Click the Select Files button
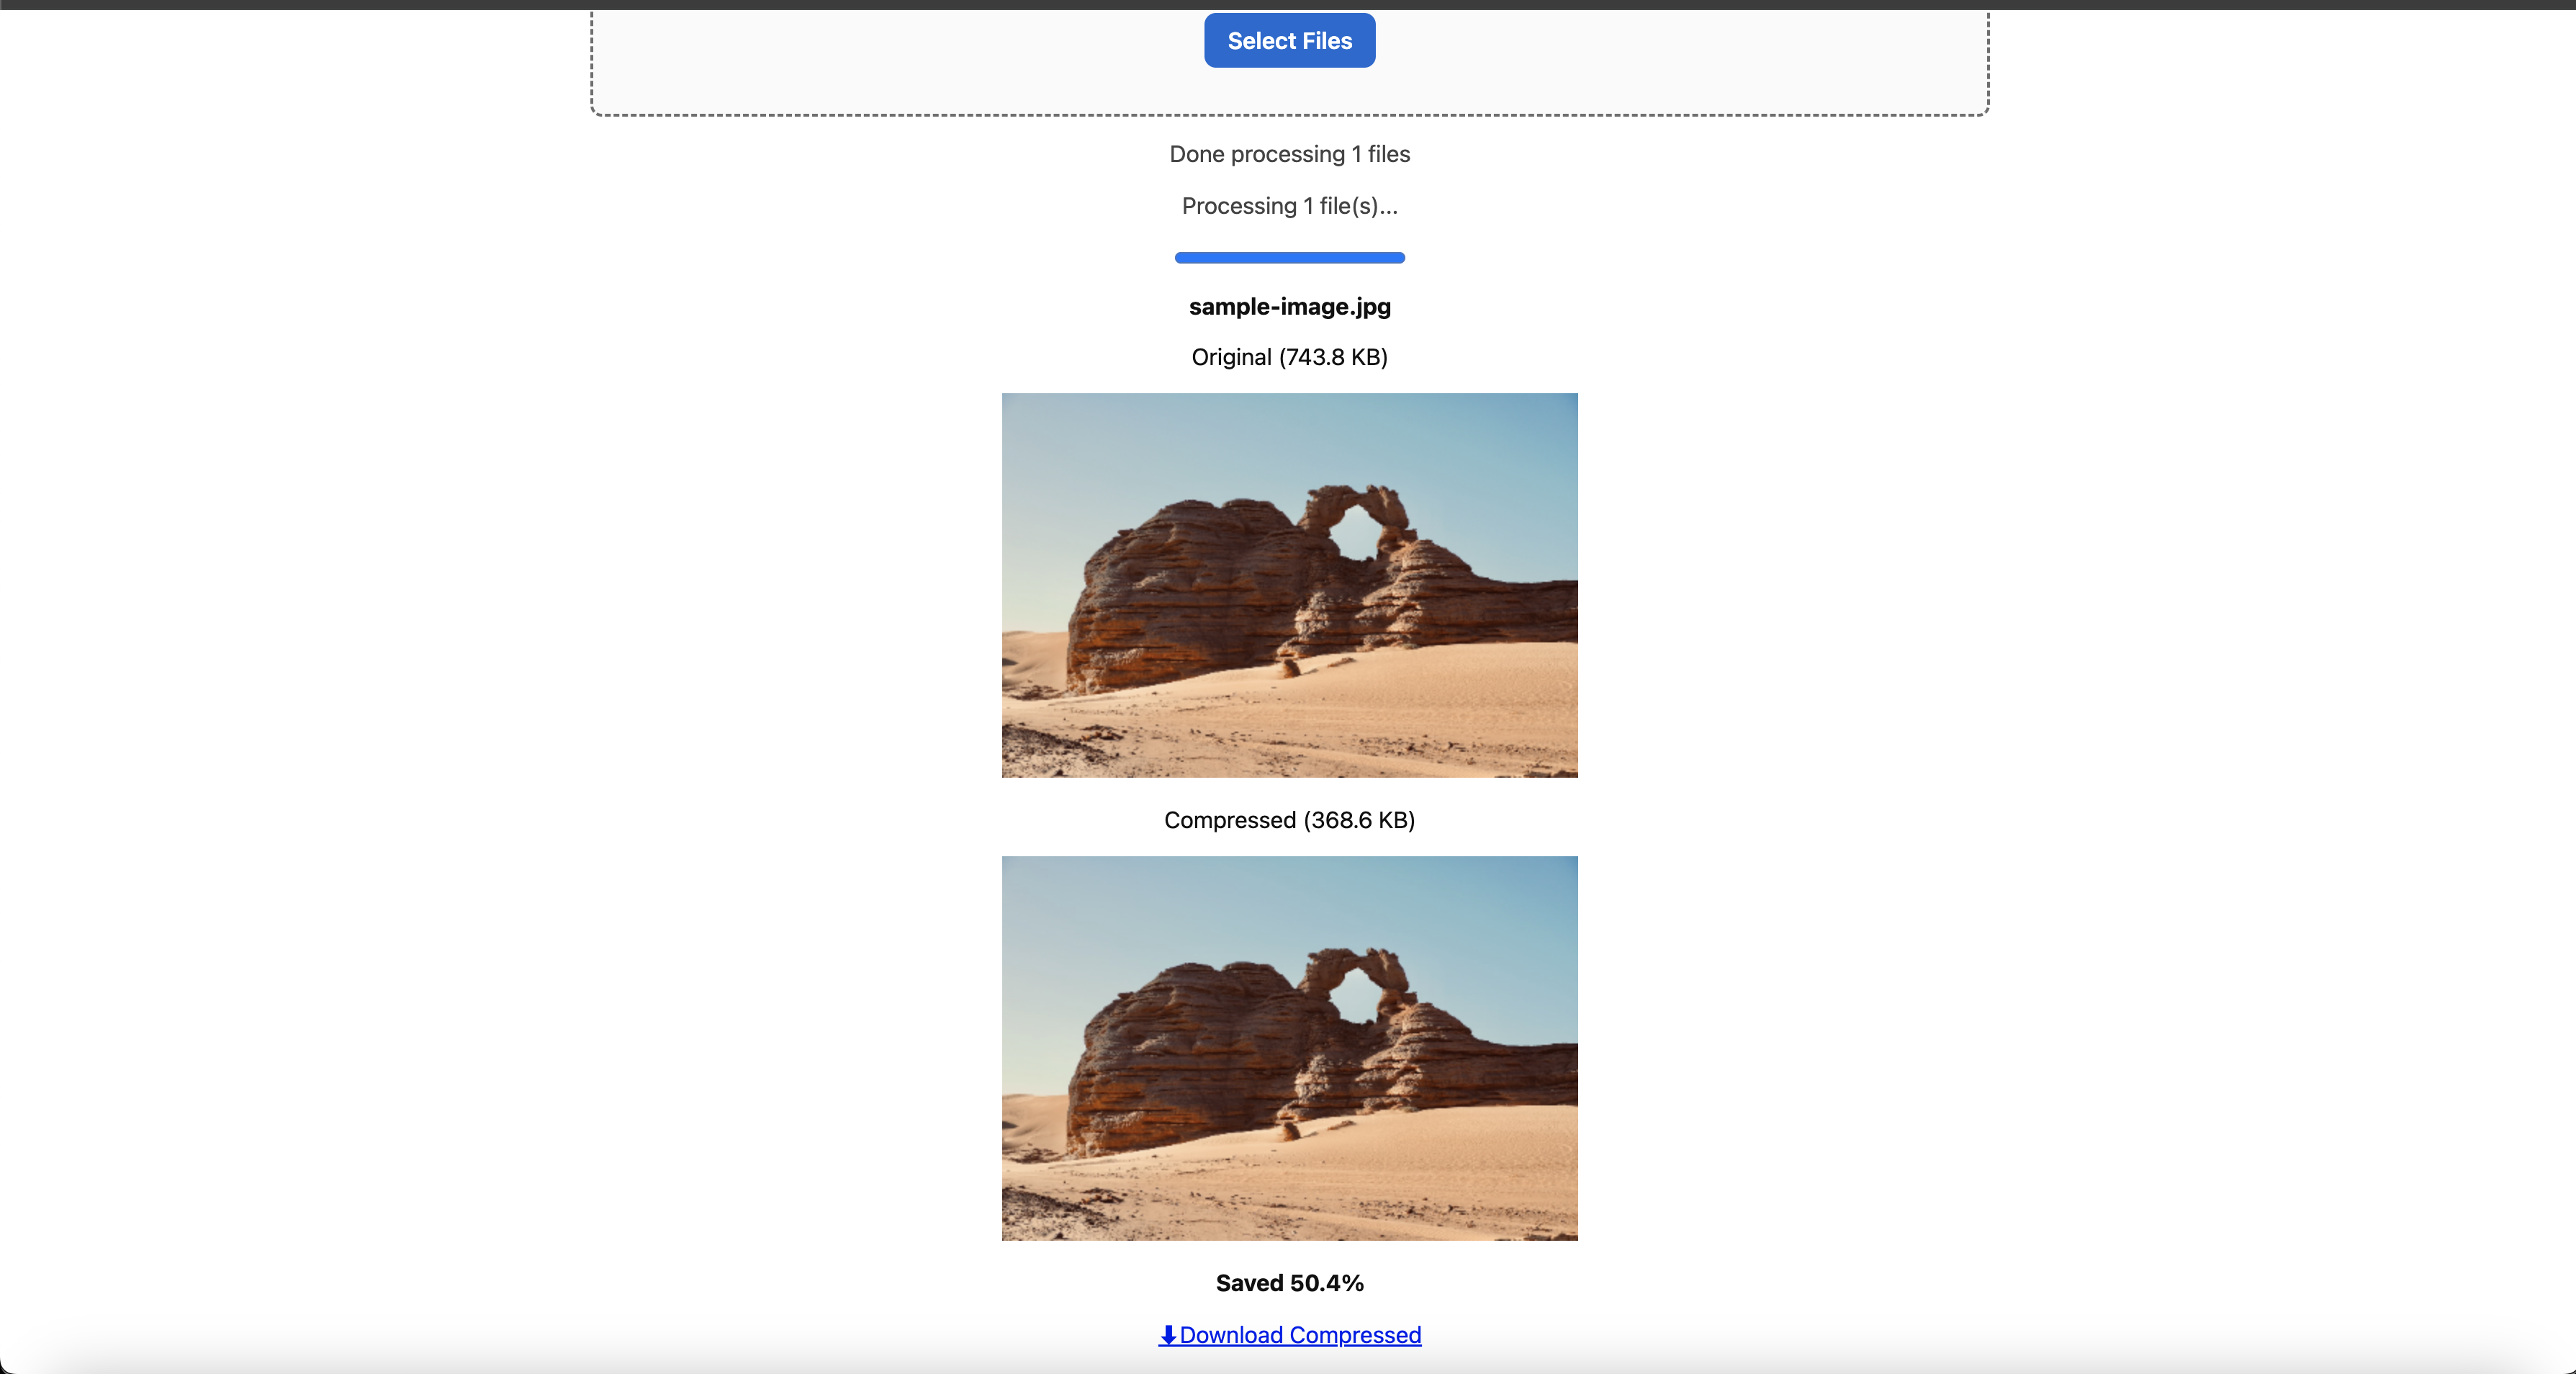 click(1289, 41)
